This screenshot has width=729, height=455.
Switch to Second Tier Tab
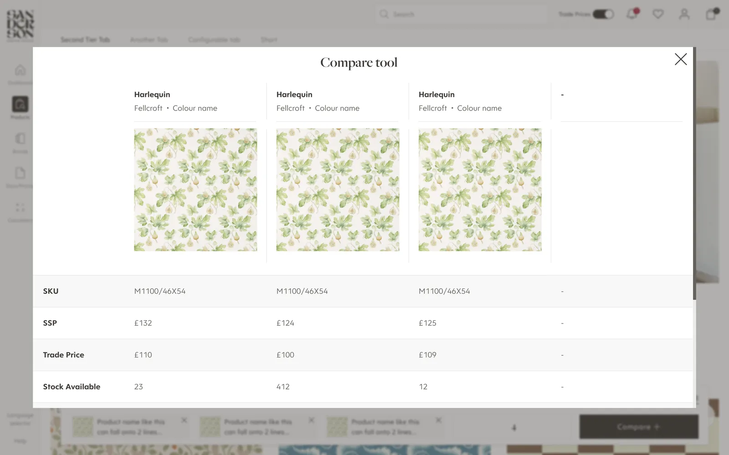point(85,40)
